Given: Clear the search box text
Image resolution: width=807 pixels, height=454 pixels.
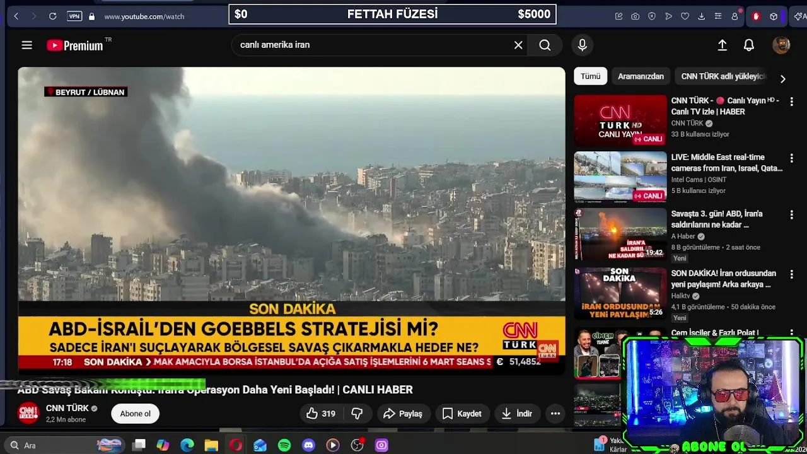Looking at the screenshot, I should point(518,45).
